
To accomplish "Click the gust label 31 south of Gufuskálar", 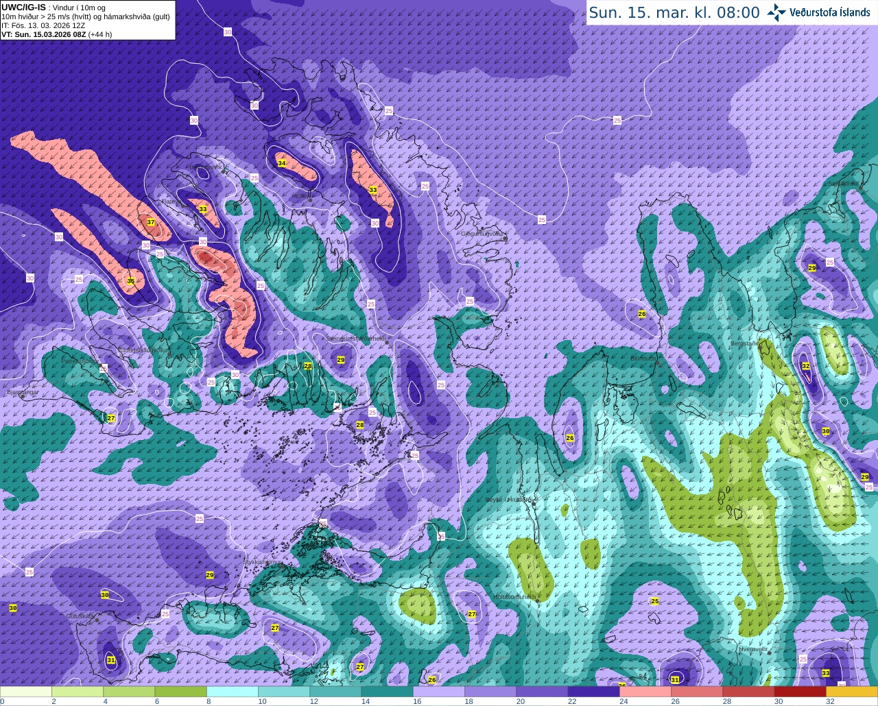I will point(111,660).
